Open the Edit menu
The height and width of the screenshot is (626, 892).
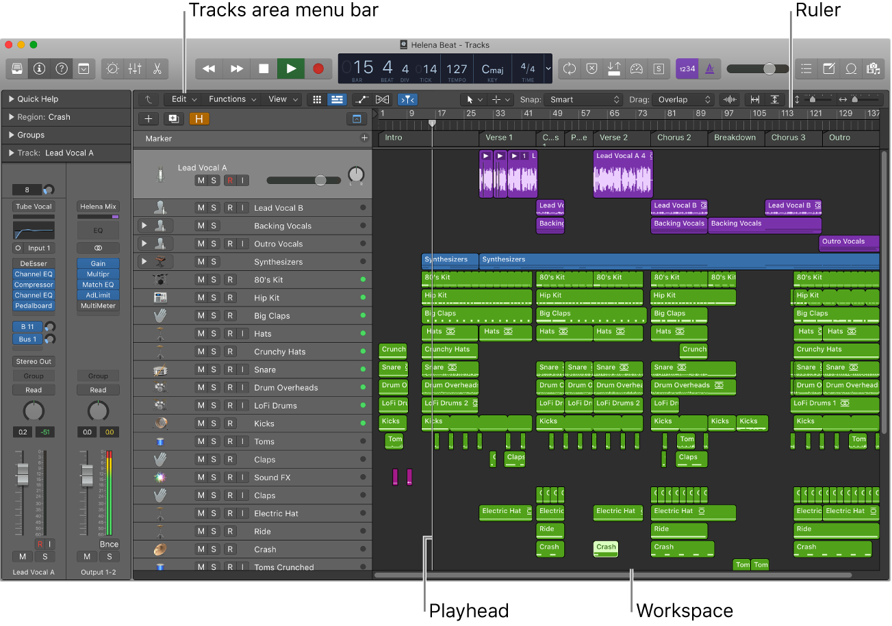[183, 99]
